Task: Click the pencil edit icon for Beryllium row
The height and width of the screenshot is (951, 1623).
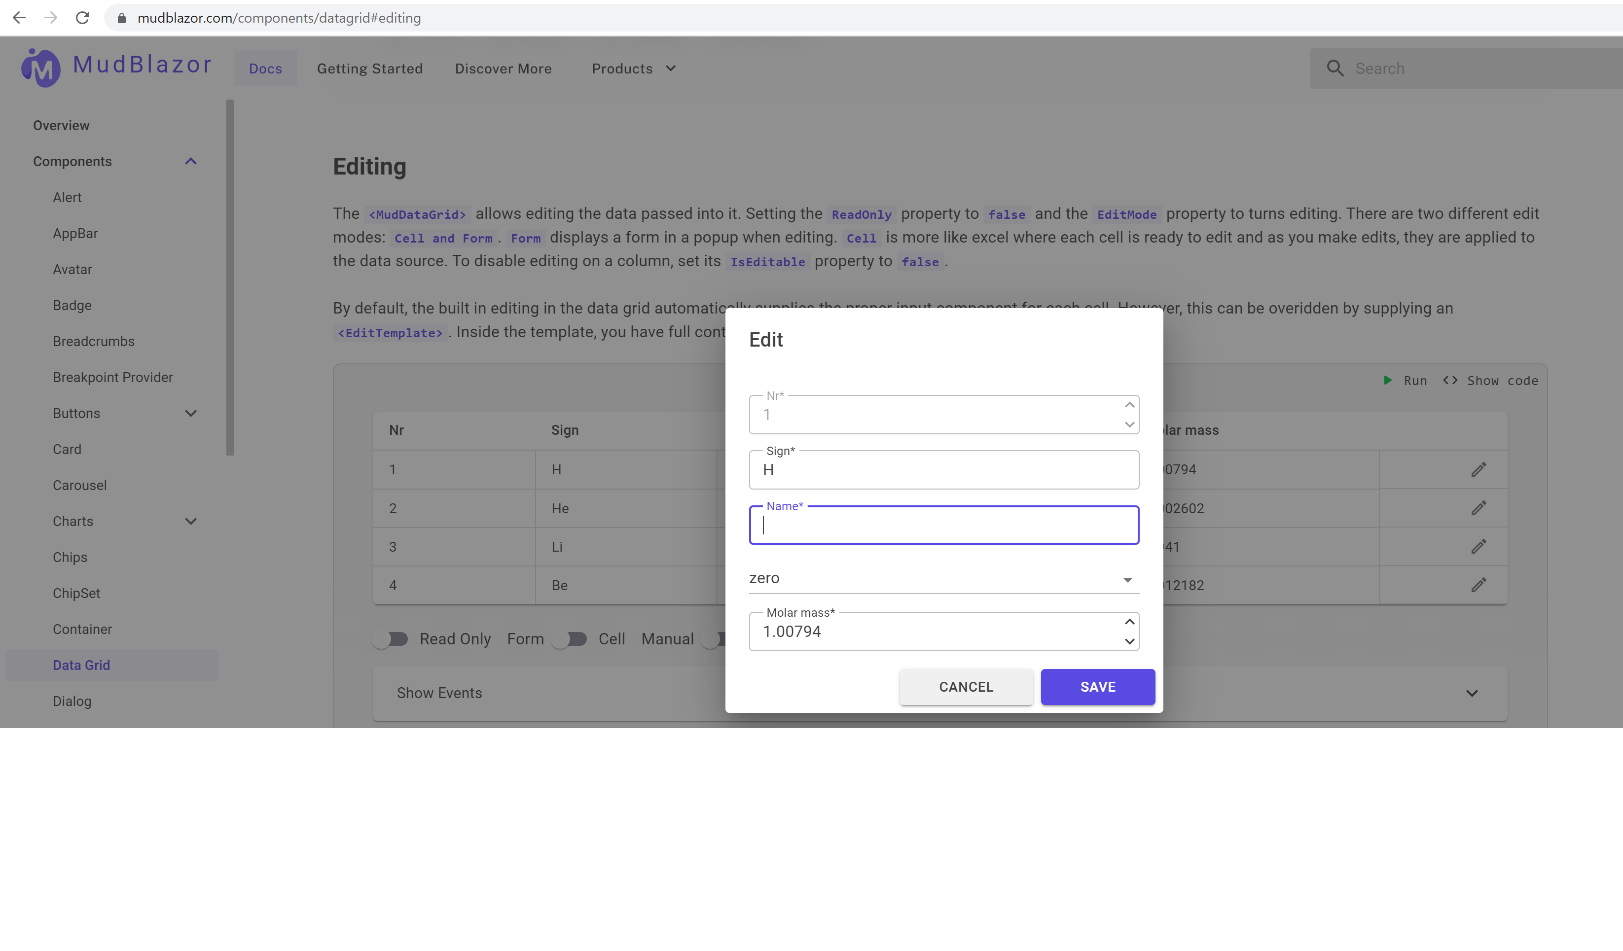Action: [1479, 585]
